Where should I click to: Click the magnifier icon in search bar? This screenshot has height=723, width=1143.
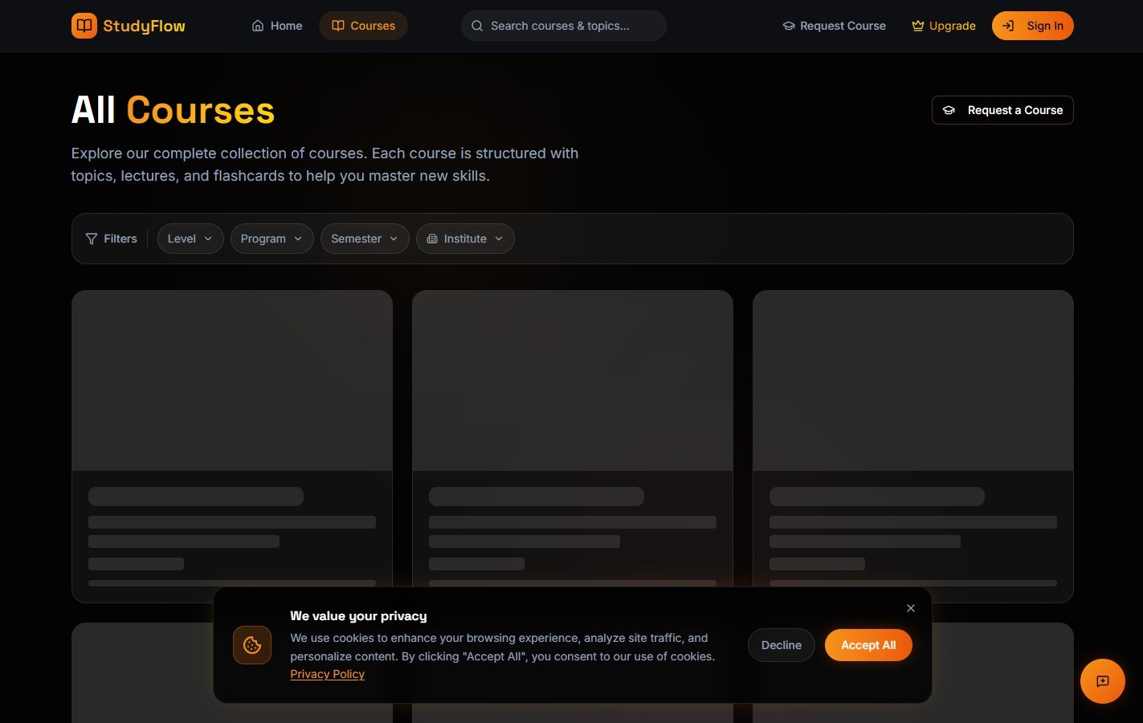(x=477, y=26)
